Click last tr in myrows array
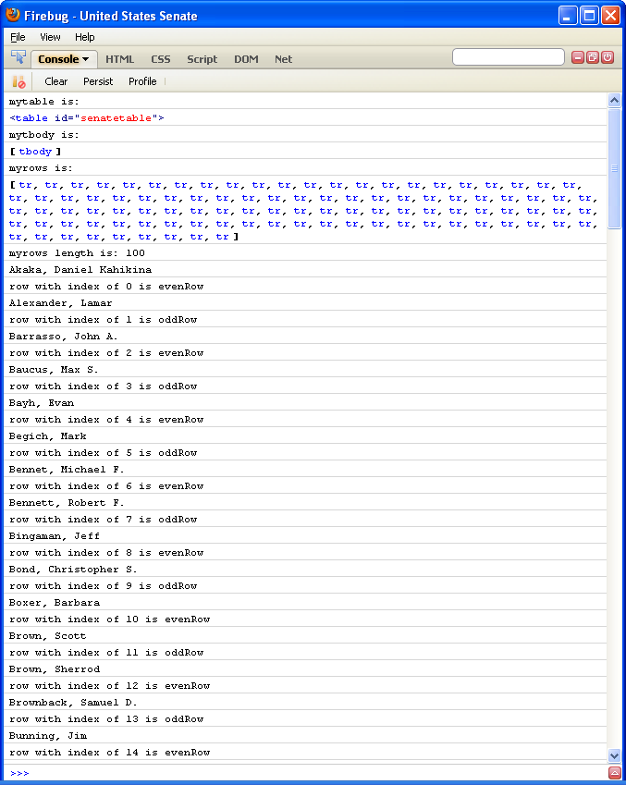 (x=222, y=237)
